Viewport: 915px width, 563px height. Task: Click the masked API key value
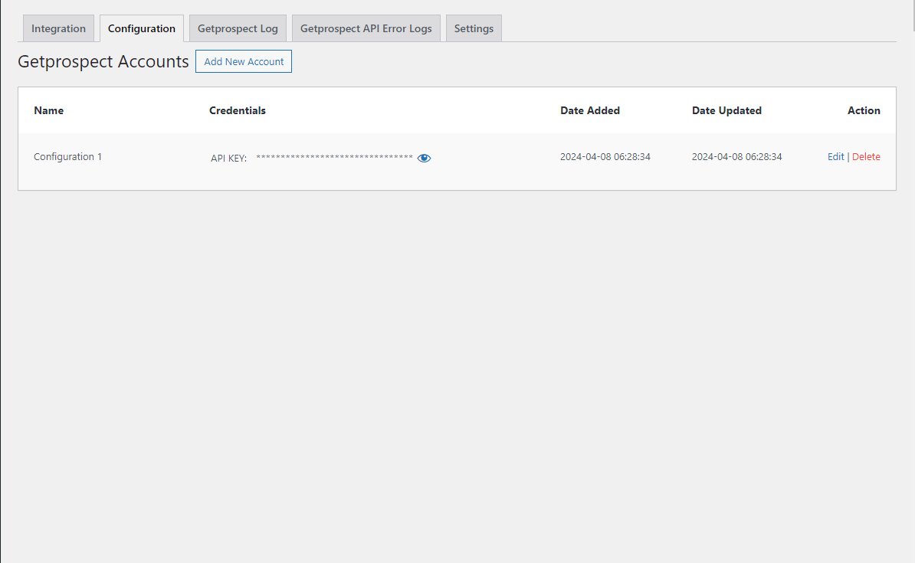[x=334, y=158]
